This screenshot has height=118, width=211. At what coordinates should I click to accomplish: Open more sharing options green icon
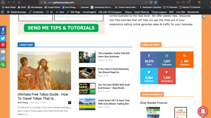(3, 65)
